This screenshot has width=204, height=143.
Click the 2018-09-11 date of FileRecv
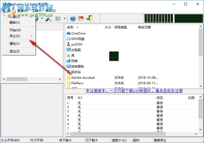[148, 83]
